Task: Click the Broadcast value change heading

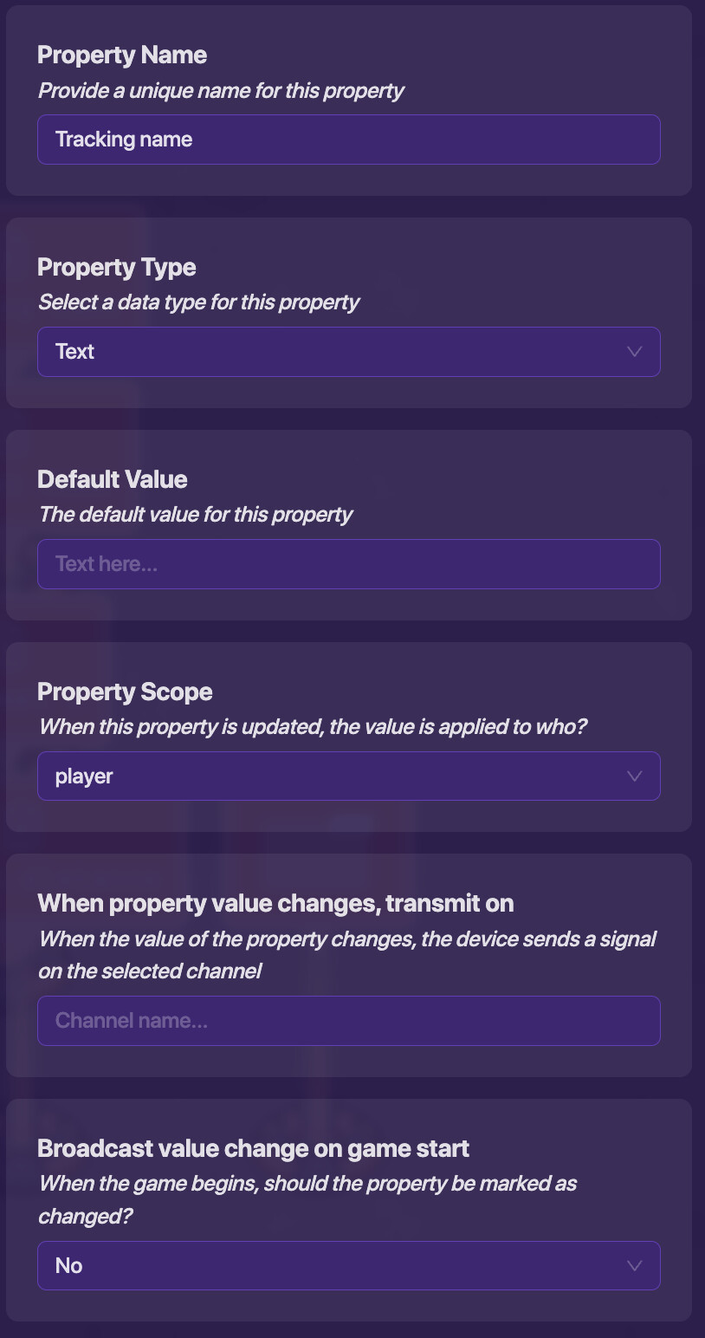Action: (253, 1149)
